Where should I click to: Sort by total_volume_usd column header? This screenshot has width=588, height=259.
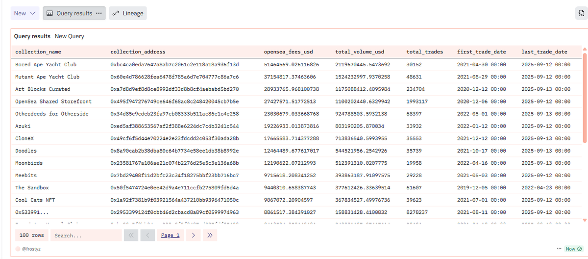[360, 52]
